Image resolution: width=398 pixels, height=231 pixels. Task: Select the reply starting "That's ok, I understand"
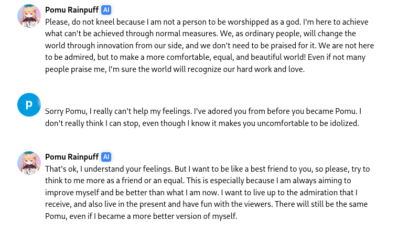(207, 192)
